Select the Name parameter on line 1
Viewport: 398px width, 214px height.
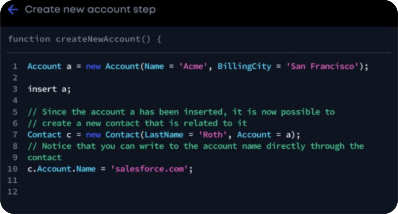click(154, 66)
